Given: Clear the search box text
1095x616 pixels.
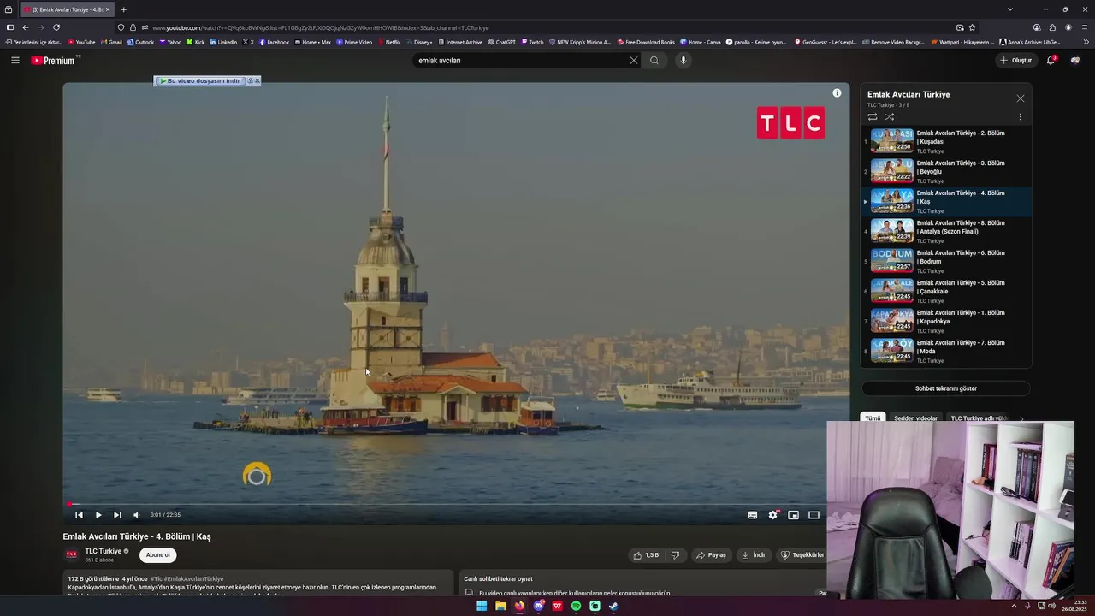Looking at the screenshot, I should (634, 60).
